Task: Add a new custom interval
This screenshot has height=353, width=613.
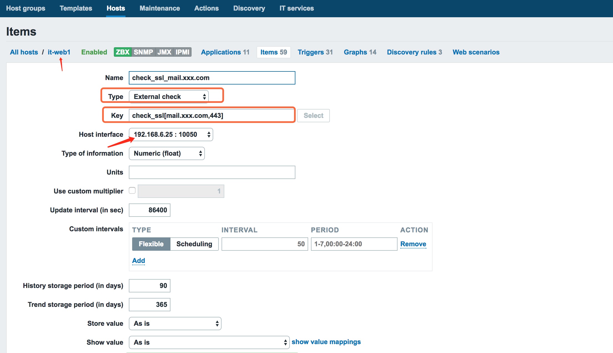Action: point(139,261)
